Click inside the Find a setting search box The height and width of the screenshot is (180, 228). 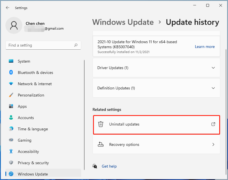(43, 45)
